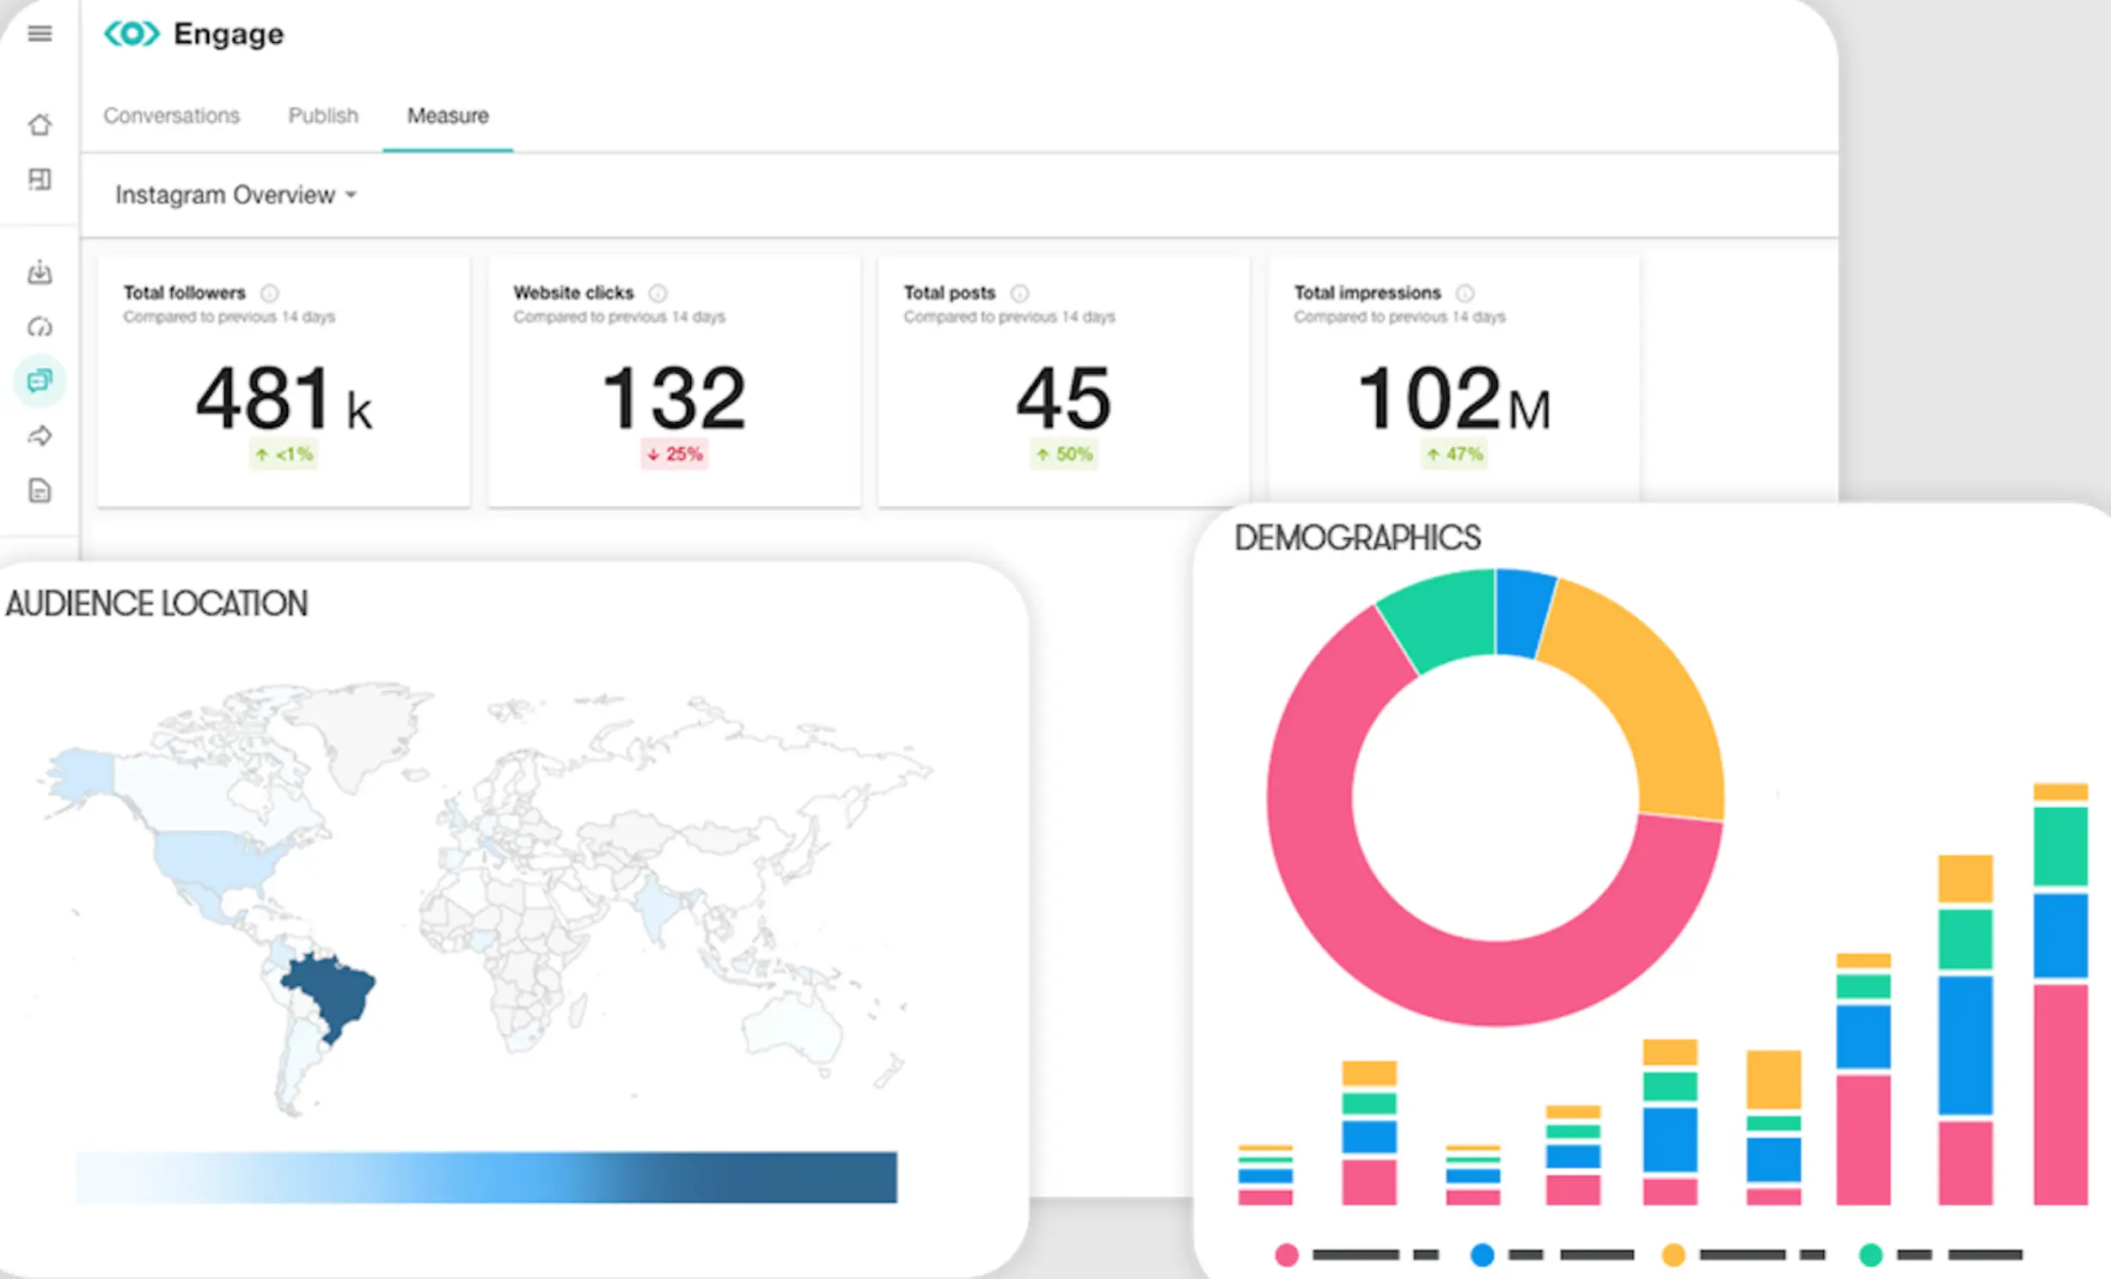The image size is (2111, 1279).
Task: Navigate home using the sidebar house icon
Action: pyautogui.click(x=39, y=125)
